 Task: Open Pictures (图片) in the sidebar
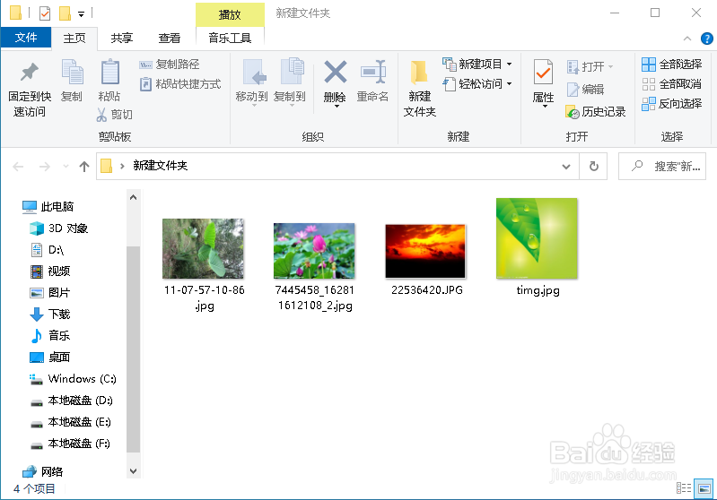pyautogui.click(x=50, y=293)
